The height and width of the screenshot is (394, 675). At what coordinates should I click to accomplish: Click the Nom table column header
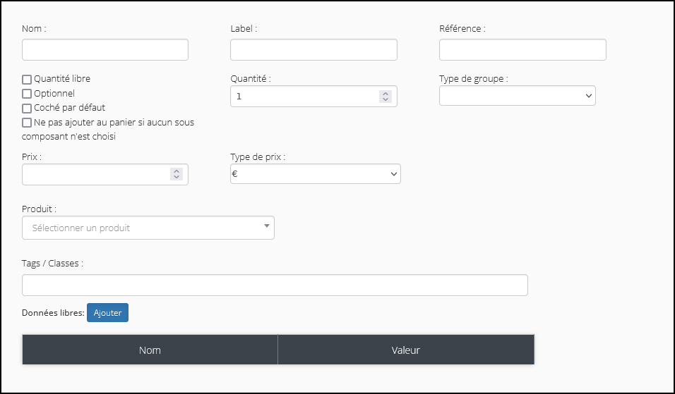150,350
